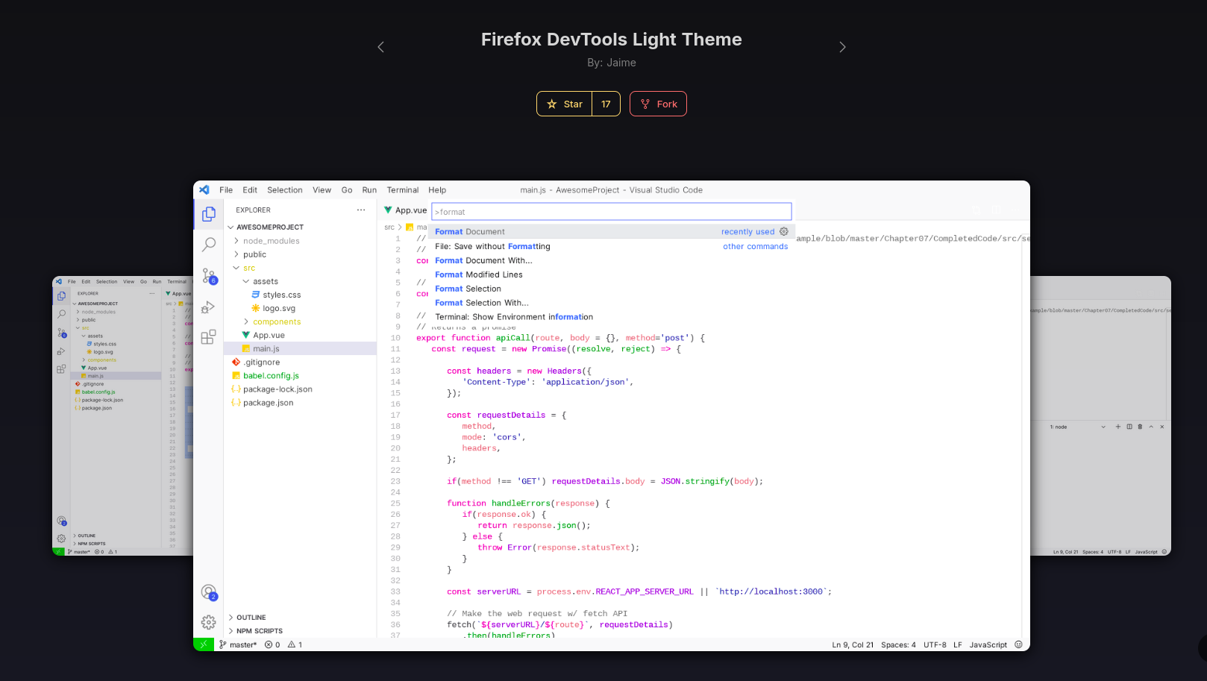This screenshot has height=681, width=1207.
Task: Open the Search view icon
Action: [209, 244]
